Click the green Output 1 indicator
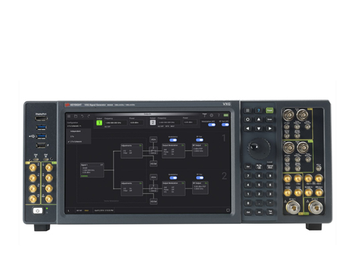Viewport: 355px width, 278px height. pyautogui.click(x=99, y=123)
